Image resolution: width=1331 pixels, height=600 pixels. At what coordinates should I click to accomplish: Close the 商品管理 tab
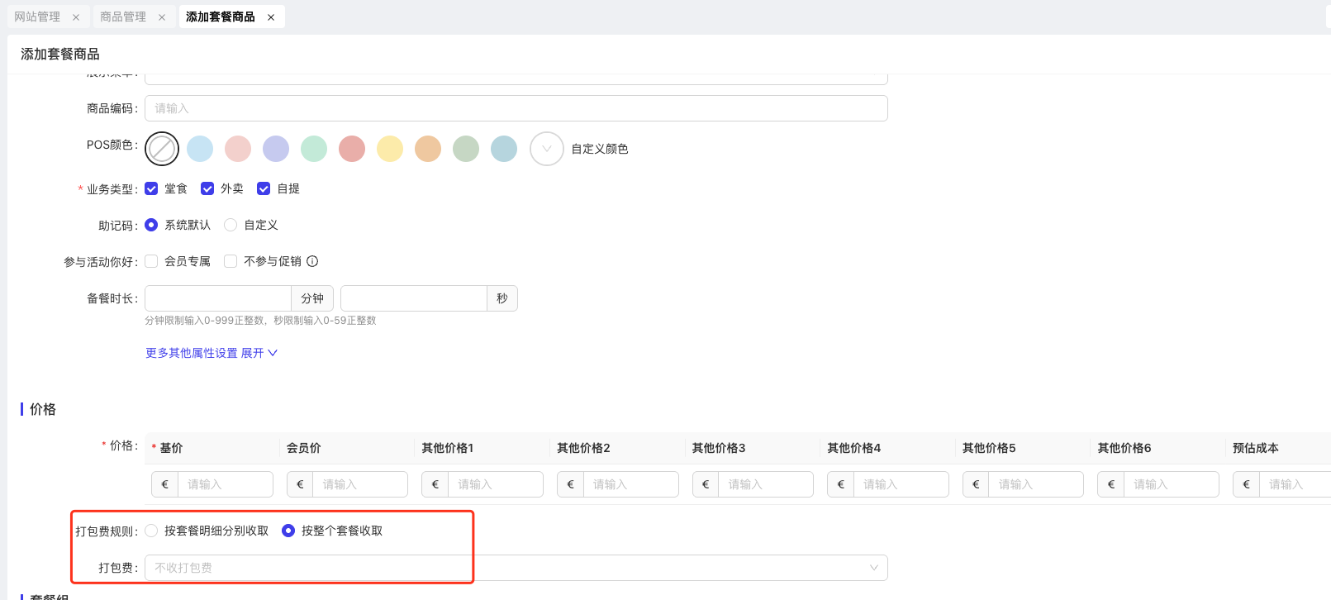162,17
